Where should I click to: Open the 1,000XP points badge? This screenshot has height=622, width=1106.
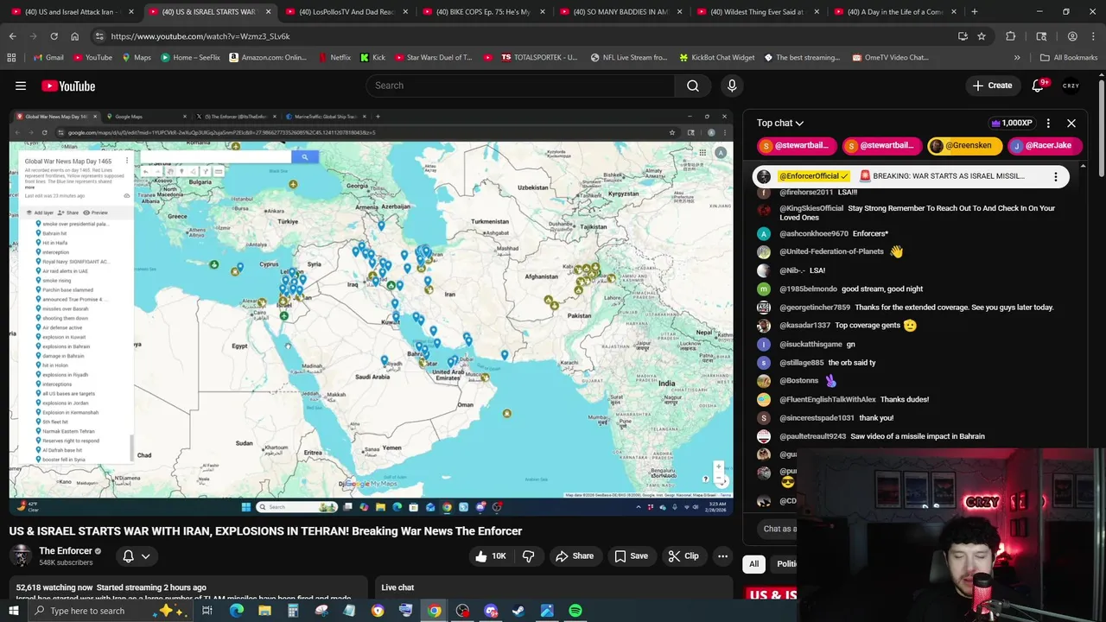coord(1011,123)
